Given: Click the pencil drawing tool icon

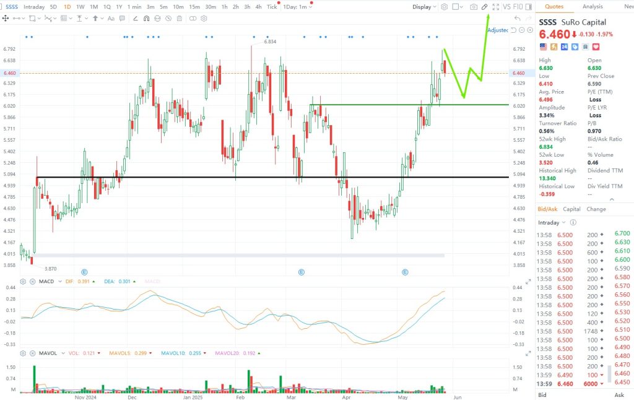Looking at the screenshot, I should pos(485,7).
